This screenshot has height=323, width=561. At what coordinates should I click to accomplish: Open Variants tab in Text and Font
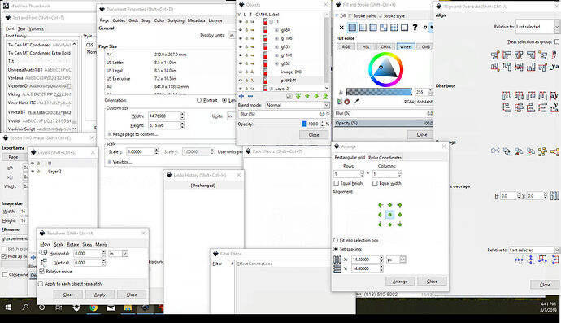coord(36,28)
